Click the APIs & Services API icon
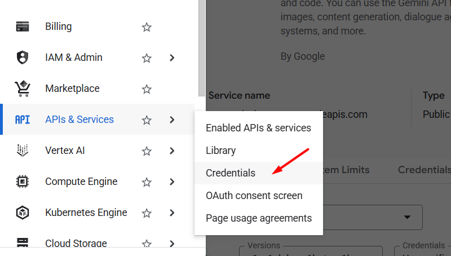Image resolution: width=451 pixels, height=256 pixels. tap(23, 120)
